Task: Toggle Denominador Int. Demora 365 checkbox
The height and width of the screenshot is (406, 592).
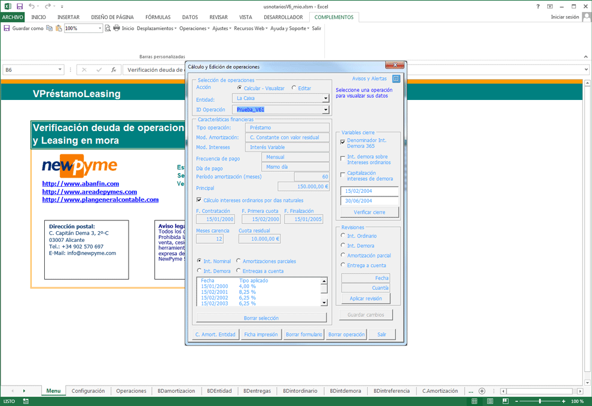Action: (x=343, y=142)
